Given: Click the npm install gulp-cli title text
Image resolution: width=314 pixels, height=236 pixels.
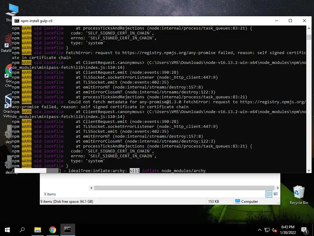Looking at the screenshot, I should pos(37,21).
